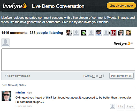The width and height of the screenshot is (137, 112).
Task: Click the Livefyre logo in header
Action: [15, 6]
